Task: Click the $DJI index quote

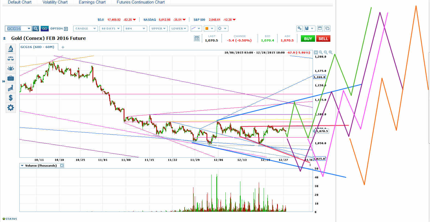Action: pyautogui.click(x=117, y=20)
